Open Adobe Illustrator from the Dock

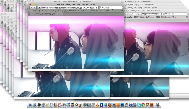[x=118, y=105]
